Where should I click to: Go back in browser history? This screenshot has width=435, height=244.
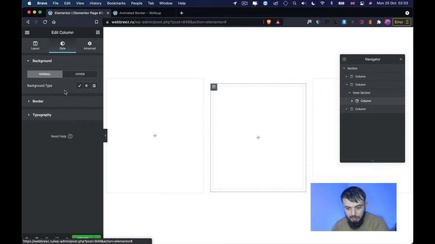point(28,22)
